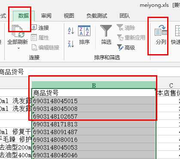Open the 团队 tab
This screenshot has width=180, height=159.
pos(125,16)
